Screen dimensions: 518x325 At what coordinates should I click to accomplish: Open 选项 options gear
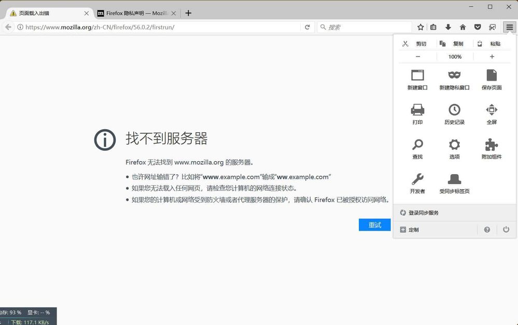454,149
